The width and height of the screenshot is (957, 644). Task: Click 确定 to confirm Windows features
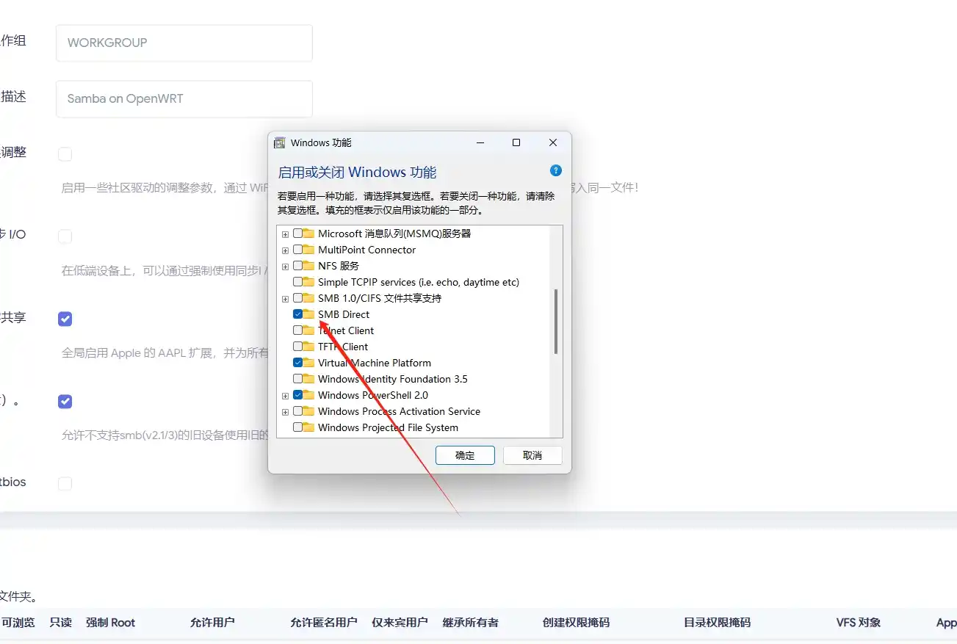465,455
